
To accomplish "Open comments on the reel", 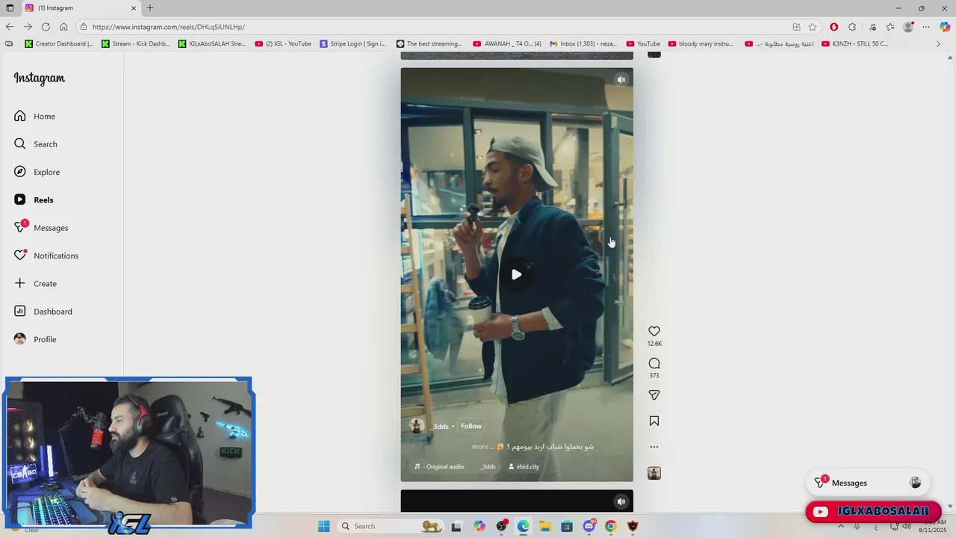I will tap(654, 363).
